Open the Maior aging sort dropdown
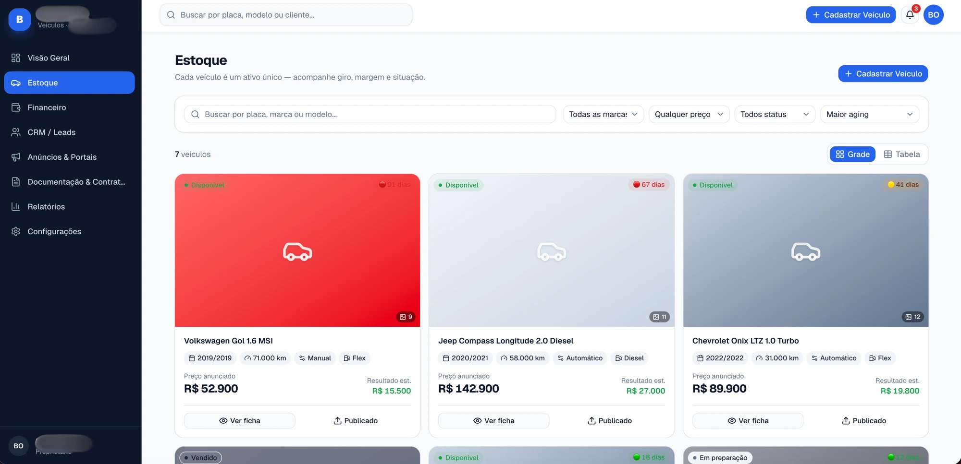 coord(870,114)
